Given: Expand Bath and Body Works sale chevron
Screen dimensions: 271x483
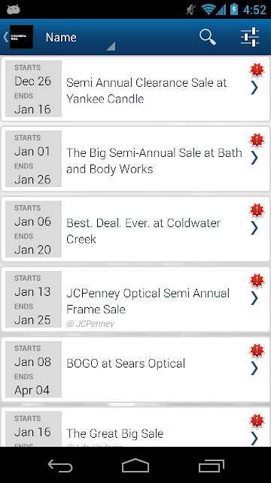Looking at the screenshot, I should pyautogui.click(x=254, y=158).
